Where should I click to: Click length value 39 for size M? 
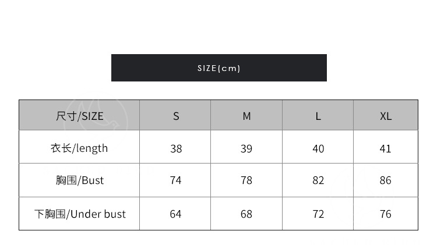click(246, 148)
